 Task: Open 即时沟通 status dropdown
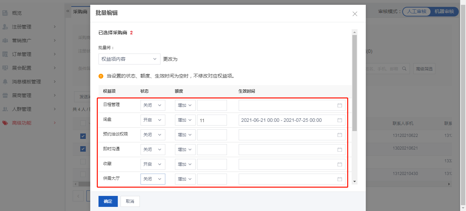153,150
